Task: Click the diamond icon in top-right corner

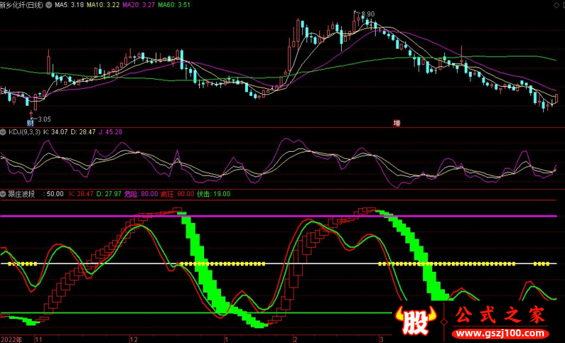Action: click(556, 5)
